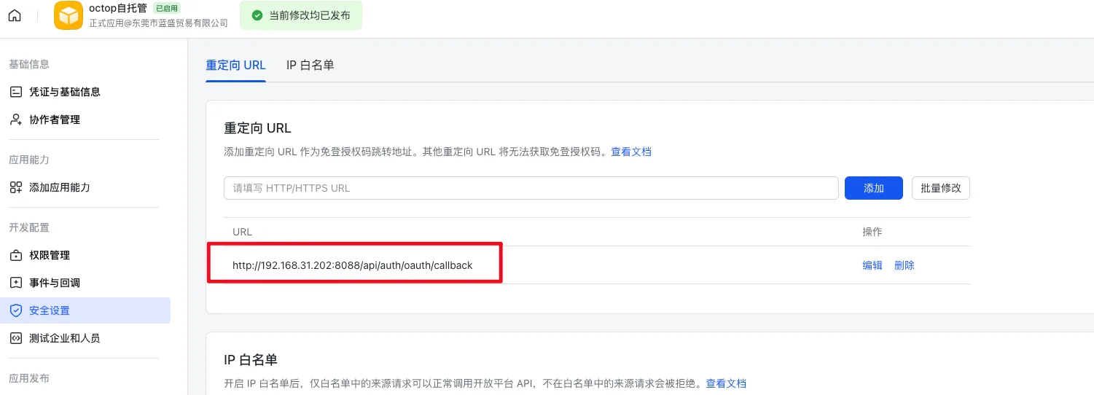
Task: Click the 添加应用能力 grid icon
Action: 16,187
